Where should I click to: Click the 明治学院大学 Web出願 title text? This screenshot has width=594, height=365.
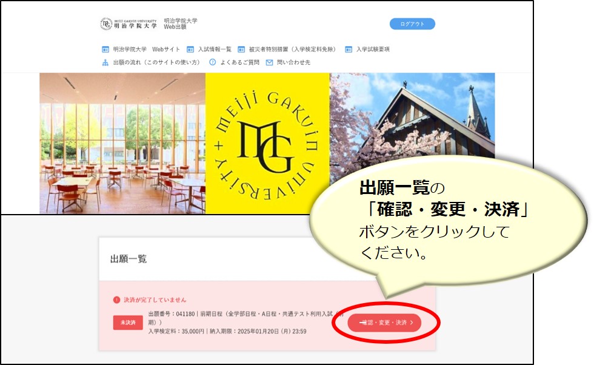pyautogui.click(x=181, y=24)
